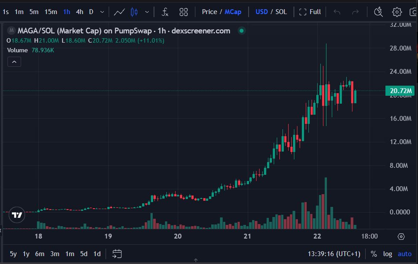Image resolution: width=418 pixels, height=264 pixels.
Task: Open chart settings gear
Action: point(397,12)
